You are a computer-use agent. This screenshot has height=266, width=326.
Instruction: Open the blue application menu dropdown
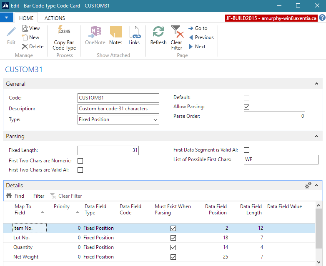point(7,18)
